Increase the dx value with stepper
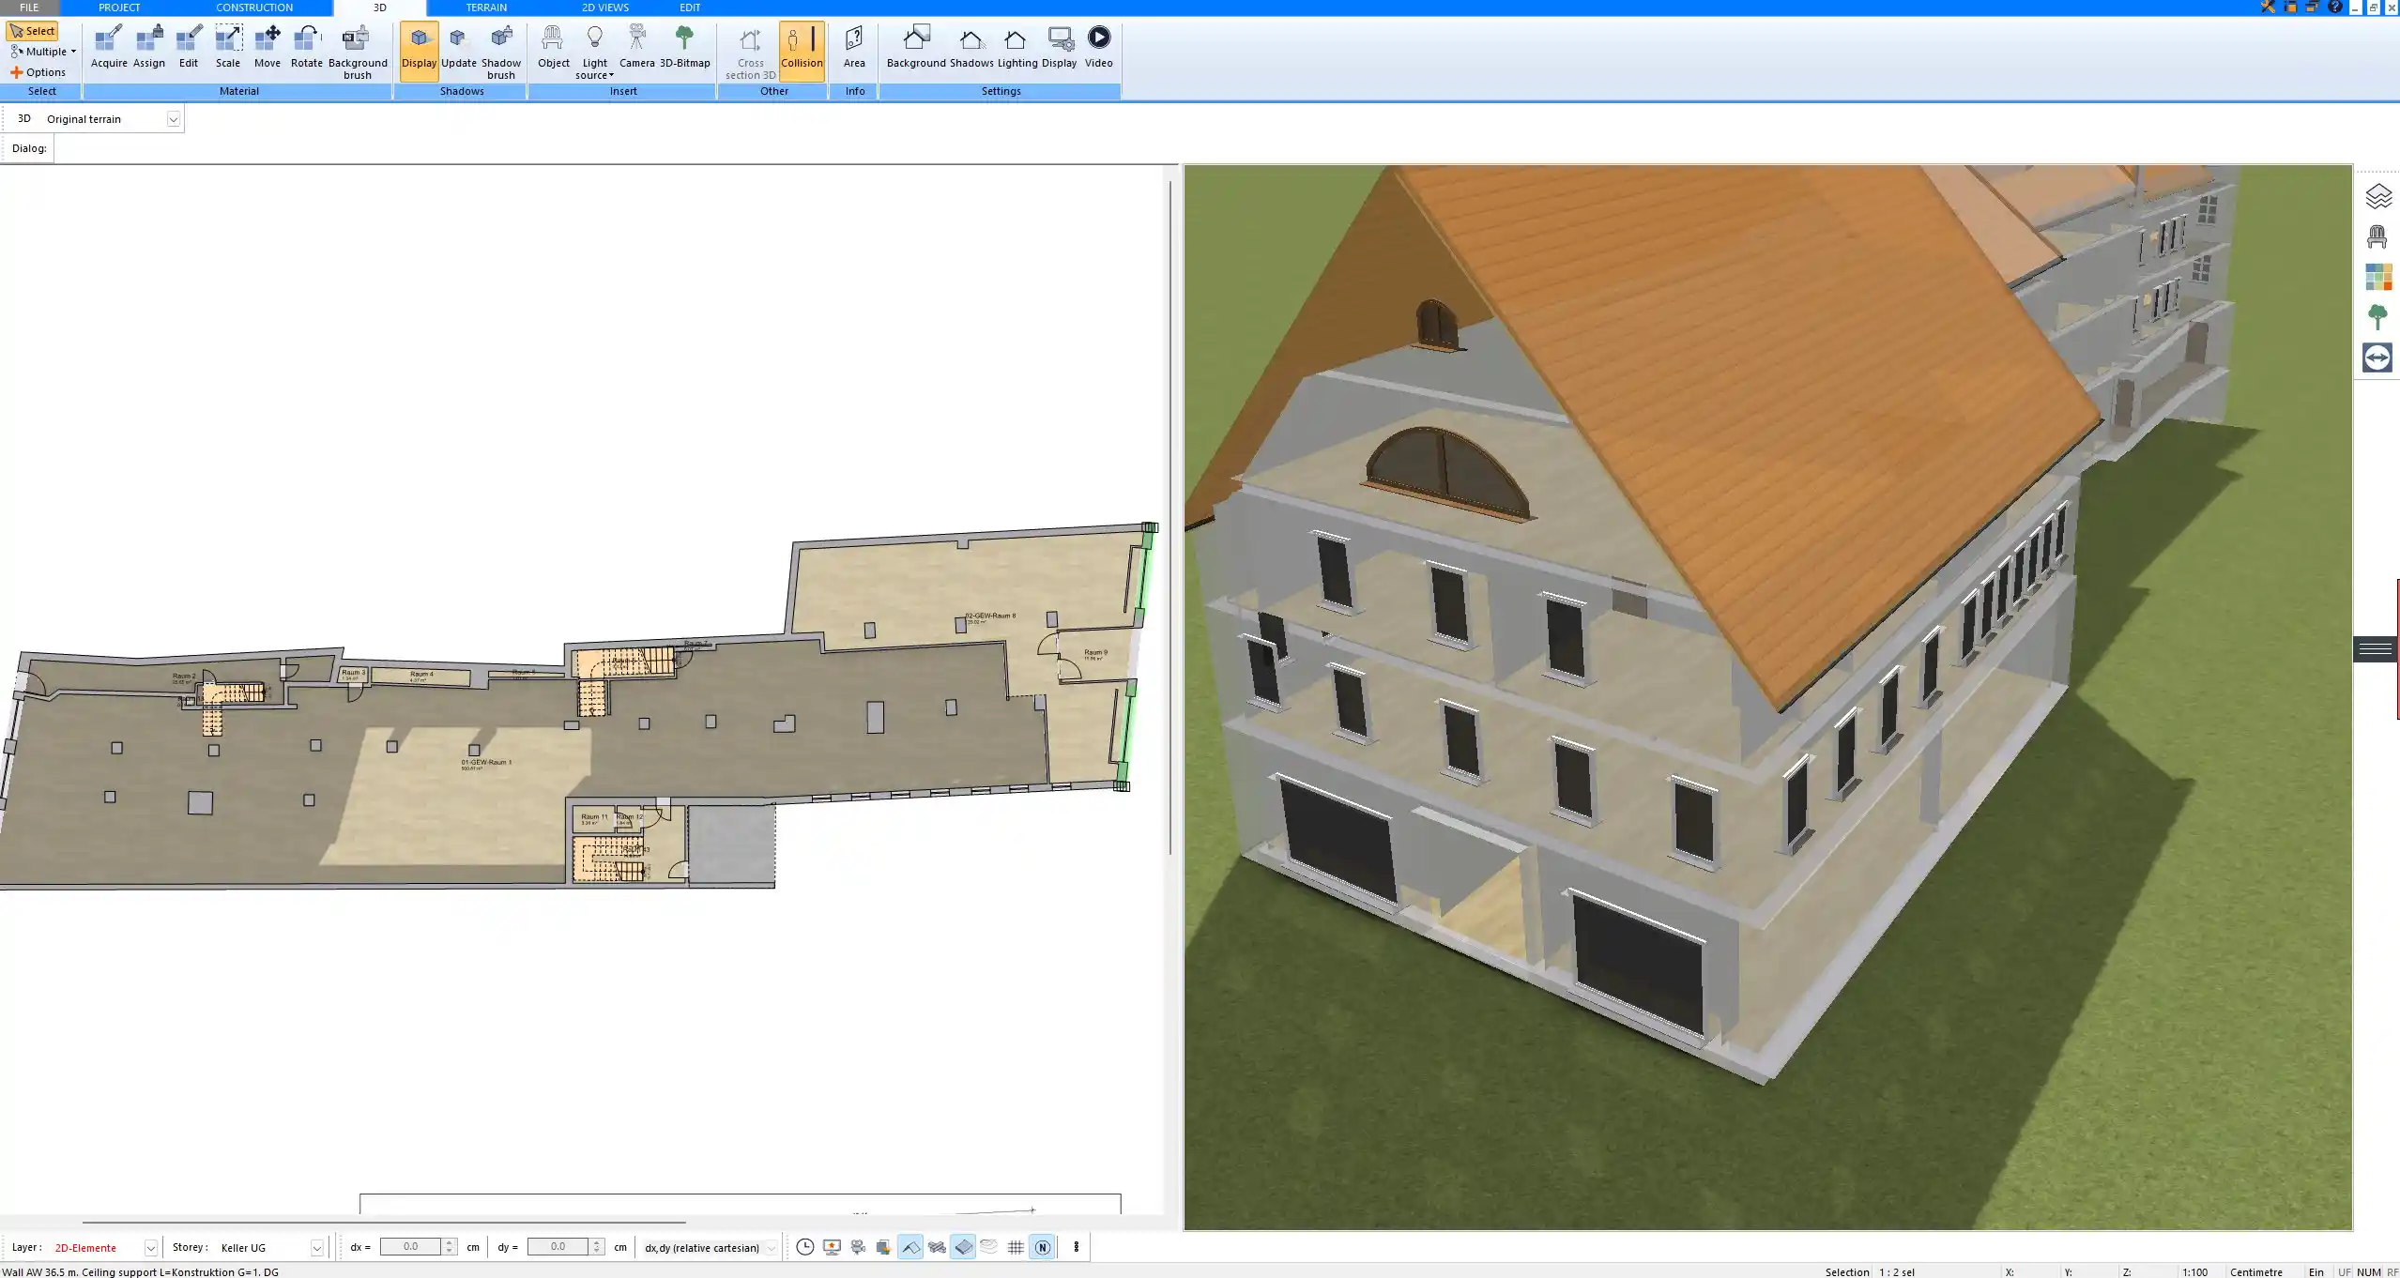 click(x=450, y=1242)
